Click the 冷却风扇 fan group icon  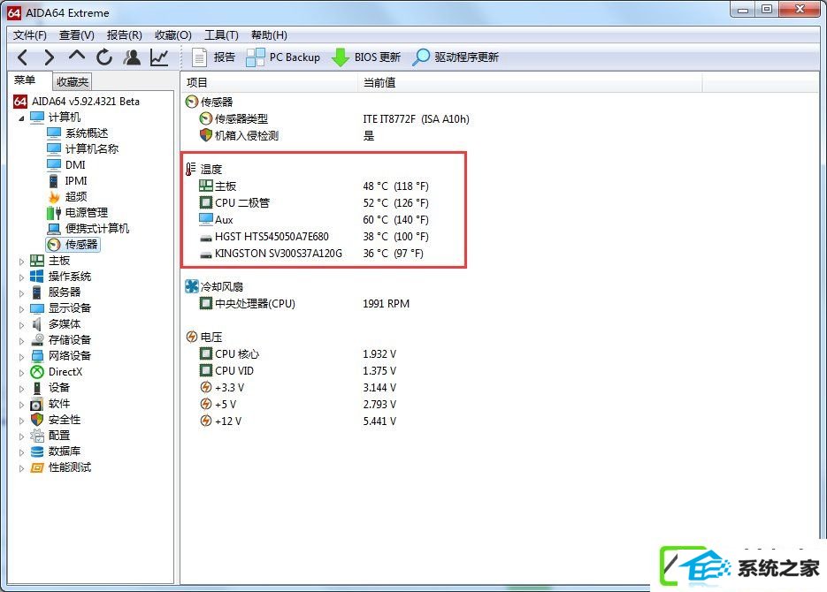(x=191, y=286)
